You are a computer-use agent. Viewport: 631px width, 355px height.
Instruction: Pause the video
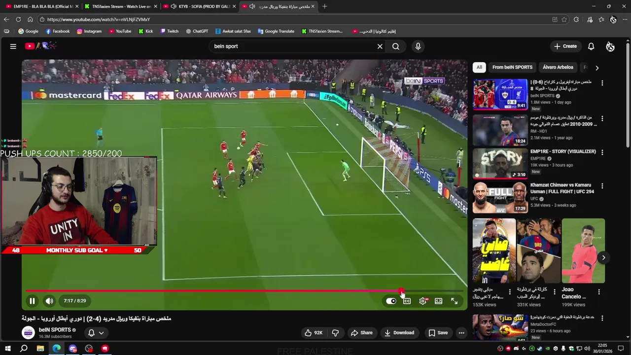(32, 301)
